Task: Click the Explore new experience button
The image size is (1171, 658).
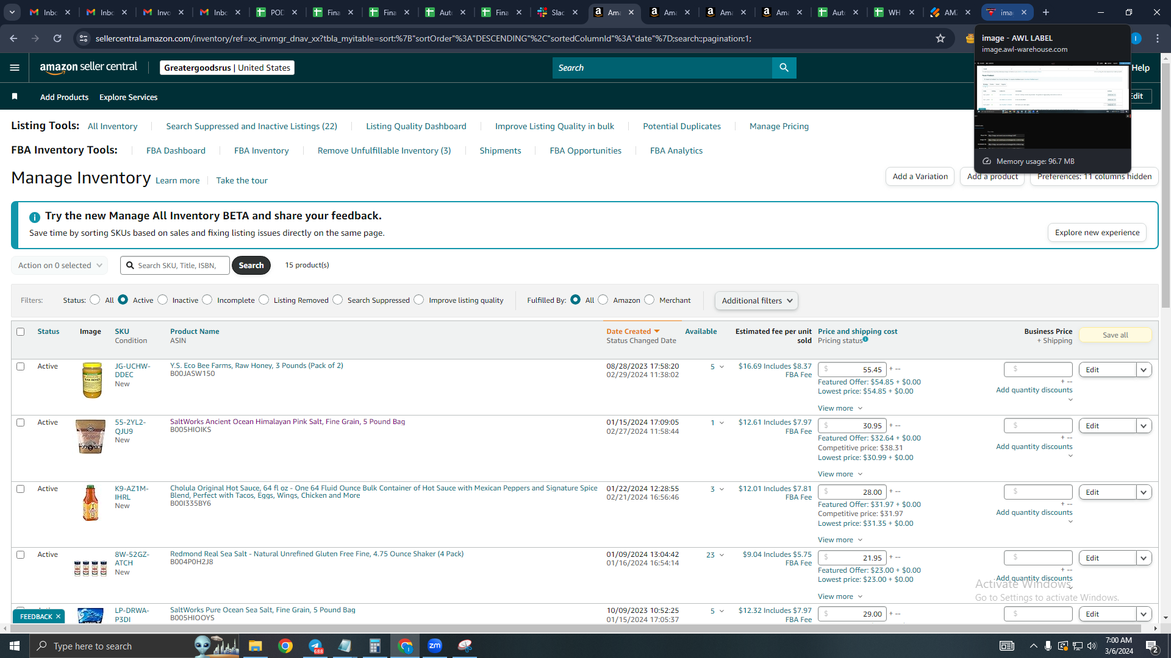Action: click(x=1097, y=232)
